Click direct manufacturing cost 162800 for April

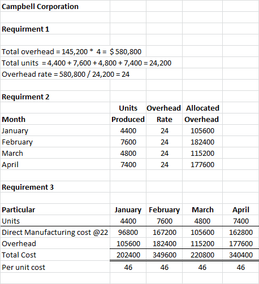coord(241,233)
